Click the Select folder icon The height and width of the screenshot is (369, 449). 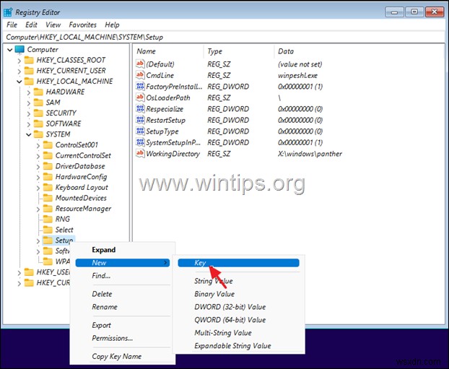pyautogui.click(x=48, y=230)
